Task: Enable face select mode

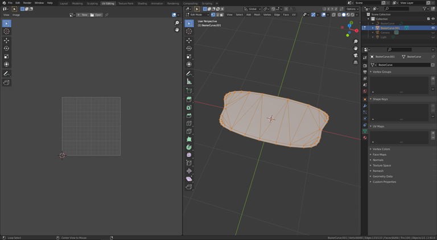Action: click(221, 15)
